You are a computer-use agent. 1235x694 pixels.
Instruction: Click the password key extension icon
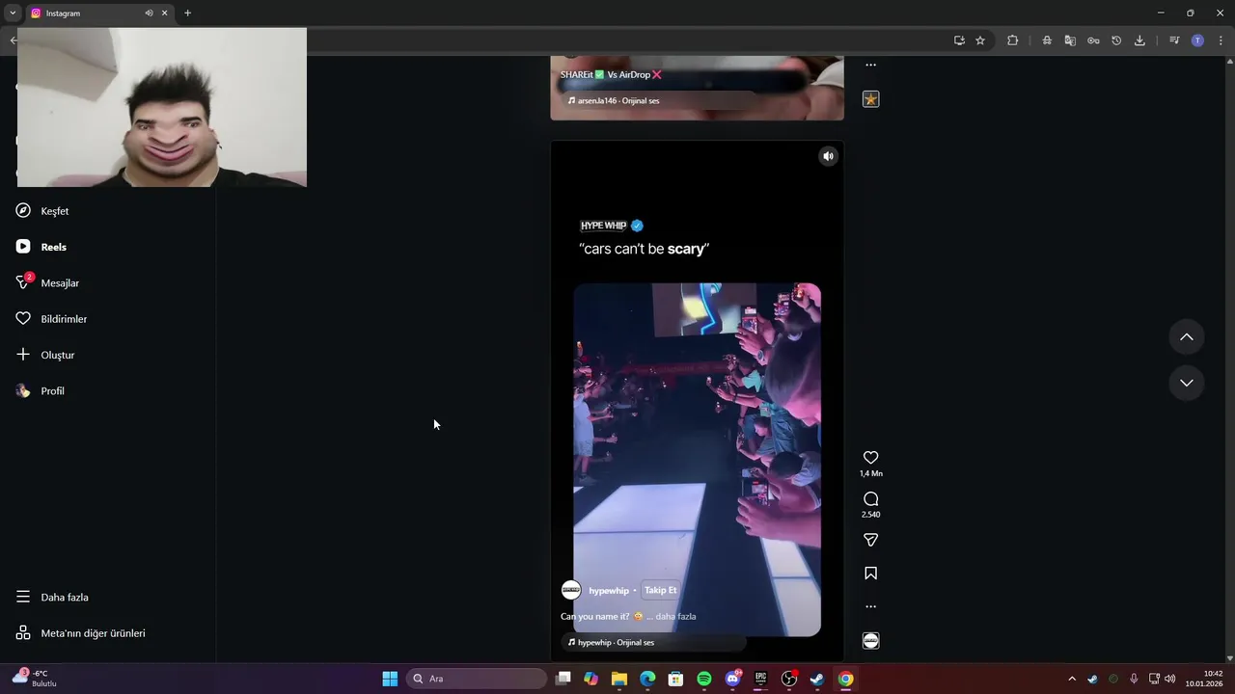tap(1093, 40)
